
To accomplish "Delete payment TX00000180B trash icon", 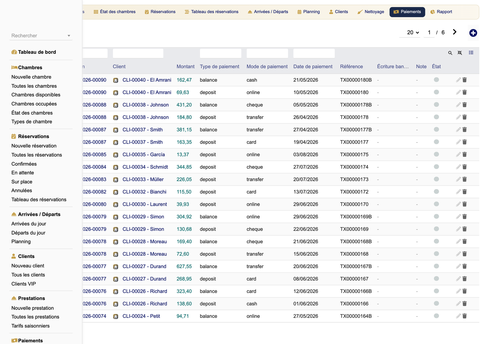I will point(465,80).
